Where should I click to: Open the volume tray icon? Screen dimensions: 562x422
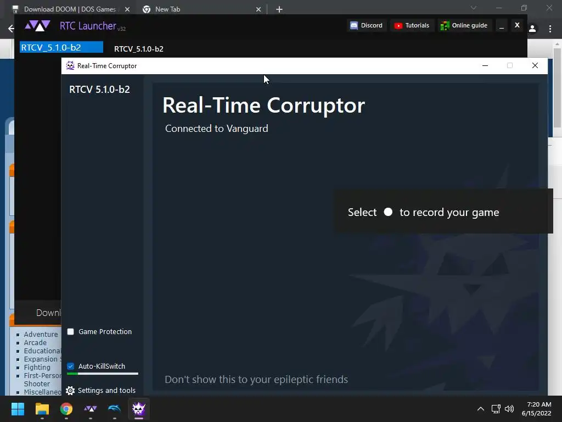pyautogui.click(x=509, y=409)
